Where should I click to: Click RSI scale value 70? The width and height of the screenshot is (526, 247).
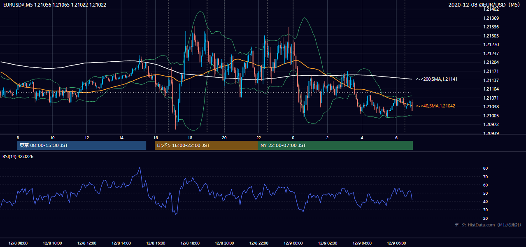coord(486,177)
